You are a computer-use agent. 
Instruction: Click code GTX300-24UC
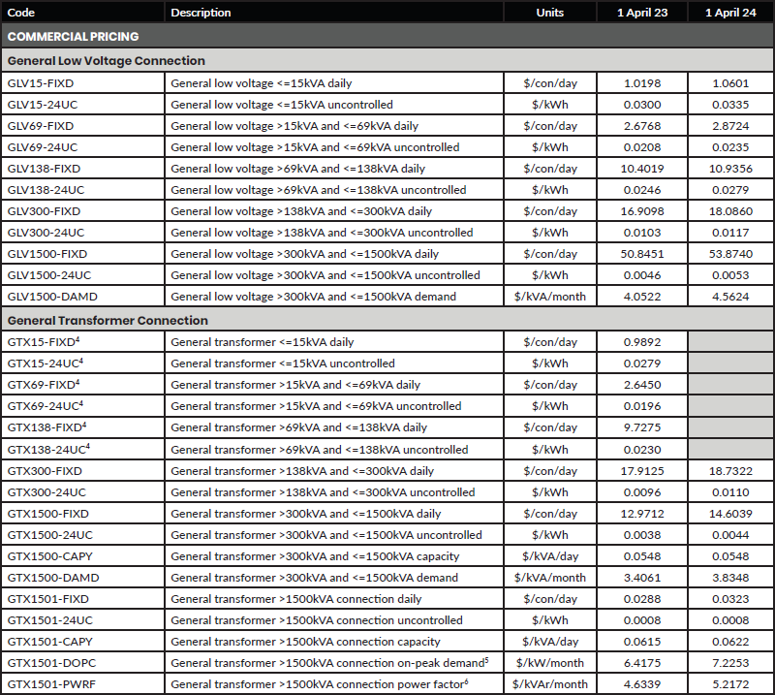coord(46,492)
